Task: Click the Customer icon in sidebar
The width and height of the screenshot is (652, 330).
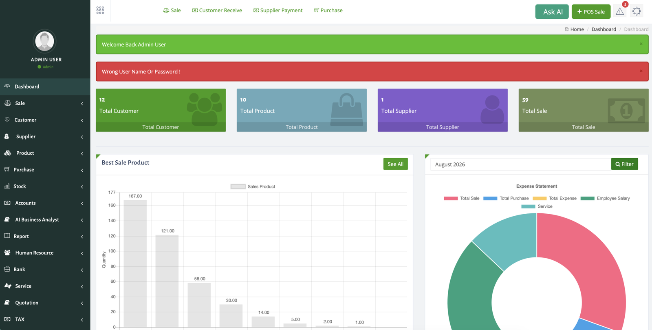Action: pos(7,120)
